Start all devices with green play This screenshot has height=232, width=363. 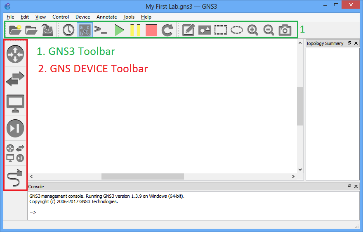pyautogui.click(x=119, y=30)
